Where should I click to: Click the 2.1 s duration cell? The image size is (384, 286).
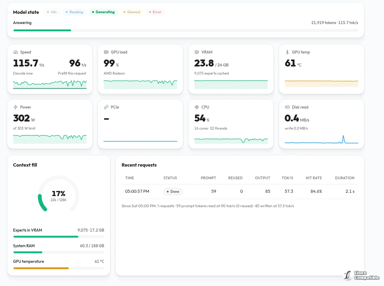pyautogui.click(x=350, y=192)
